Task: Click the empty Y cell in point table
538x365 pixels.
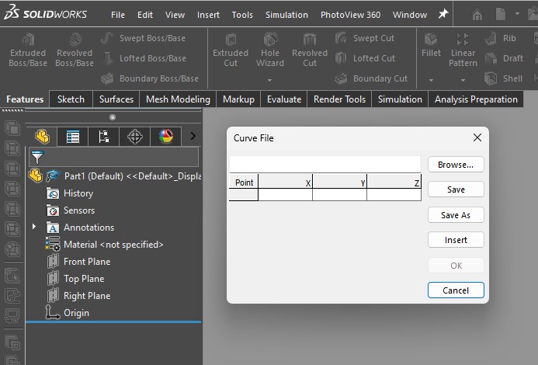Action: pos(340,195)
